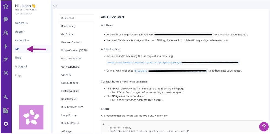Select the Send Survey tab
This screenshot has height=134, width=270.
[68, 26]
